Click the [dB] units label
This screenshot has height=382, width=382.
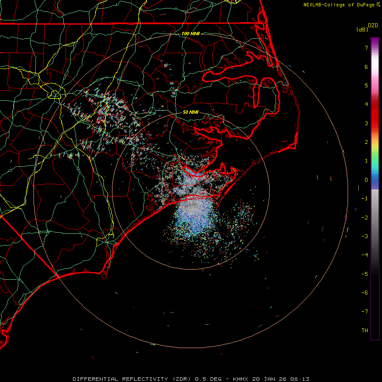pos(362,30)
